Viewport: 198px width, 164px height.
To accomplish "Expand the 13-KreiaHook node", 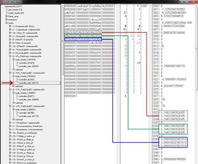I will (x=10, y=123).
